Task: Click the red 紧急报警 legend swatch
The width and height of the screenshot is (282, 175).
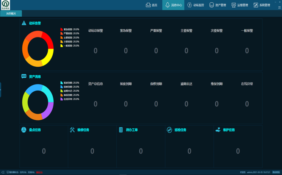Action: tap(61, 29)
